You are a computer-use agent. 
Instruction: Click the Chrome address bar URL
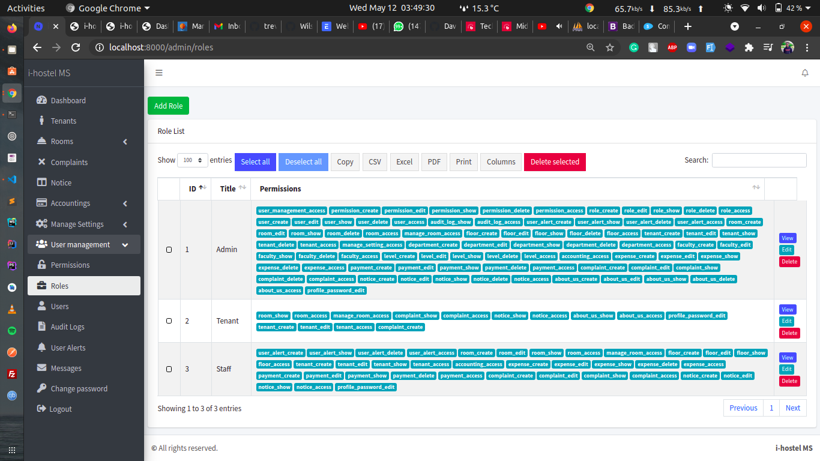click(x=161, y=47)
